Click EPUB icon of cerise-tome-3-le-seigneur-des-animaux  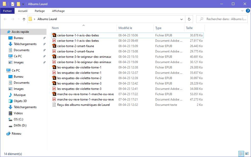click(54, 57)
